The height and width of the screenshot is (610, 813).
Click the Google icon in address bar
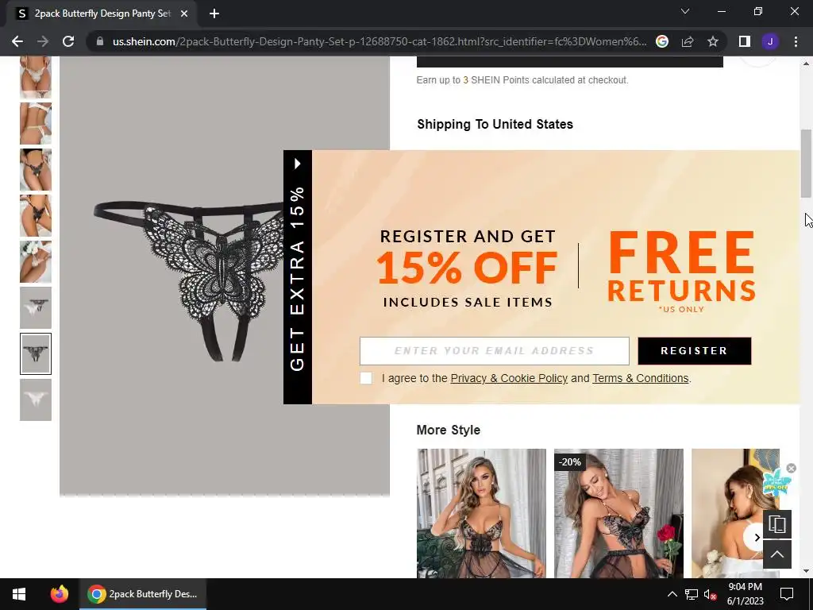click(x=662, y=41)
